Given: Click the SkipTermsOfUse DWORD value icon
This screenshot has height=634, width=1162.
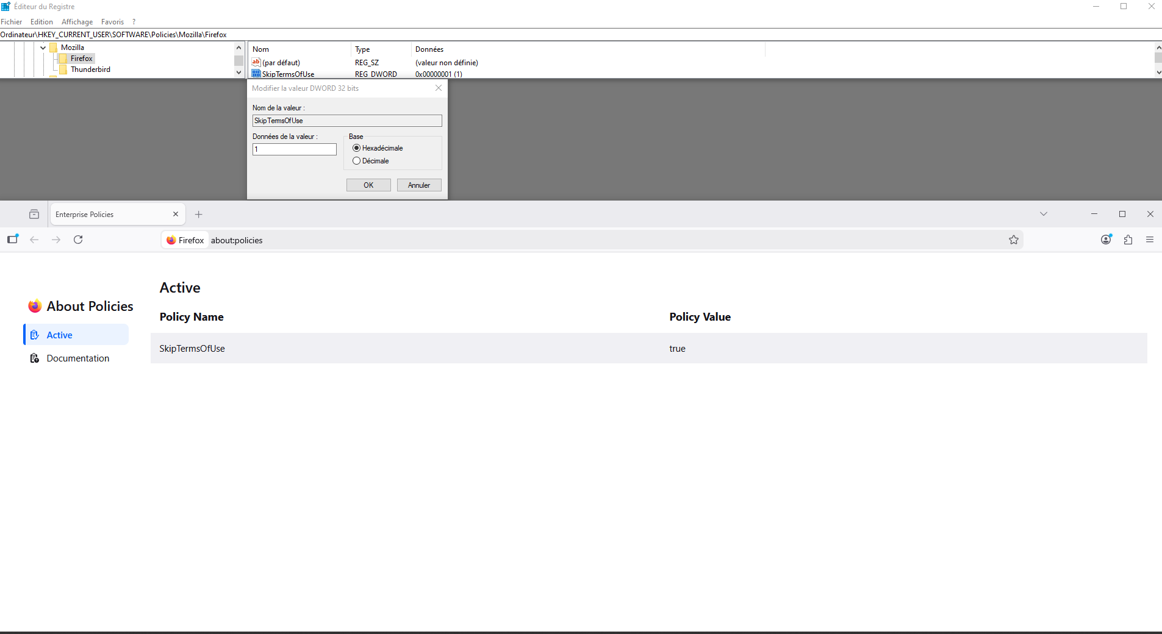Looking at the screenshot, I should (256, 74).
